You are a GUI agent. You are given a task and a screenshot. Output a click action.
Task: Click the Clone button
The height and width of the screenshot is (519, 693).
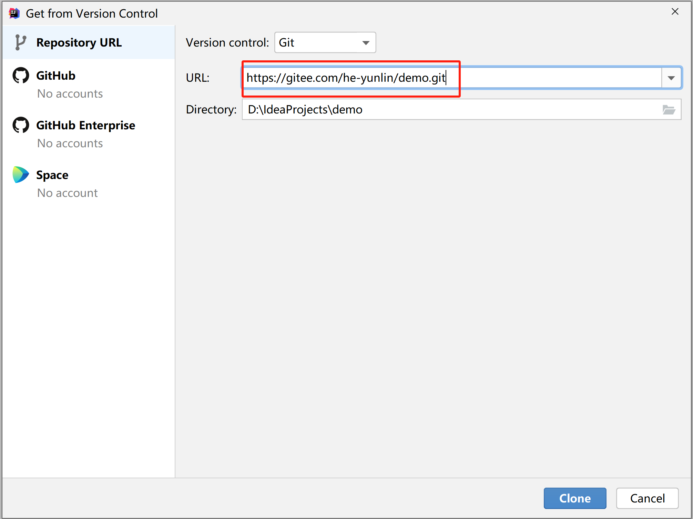[575, 497]
